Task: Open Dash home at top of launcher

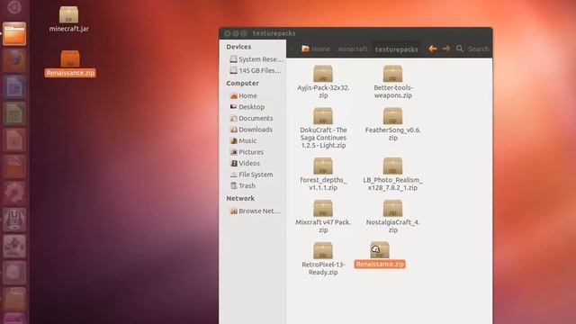Action: pos(14,7)
